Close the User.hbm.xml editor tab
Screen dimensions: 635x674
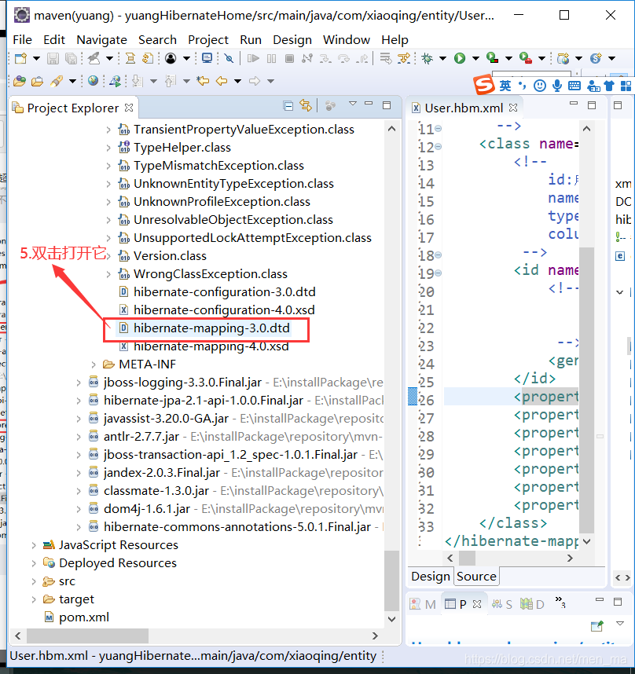tap(513, 108)
